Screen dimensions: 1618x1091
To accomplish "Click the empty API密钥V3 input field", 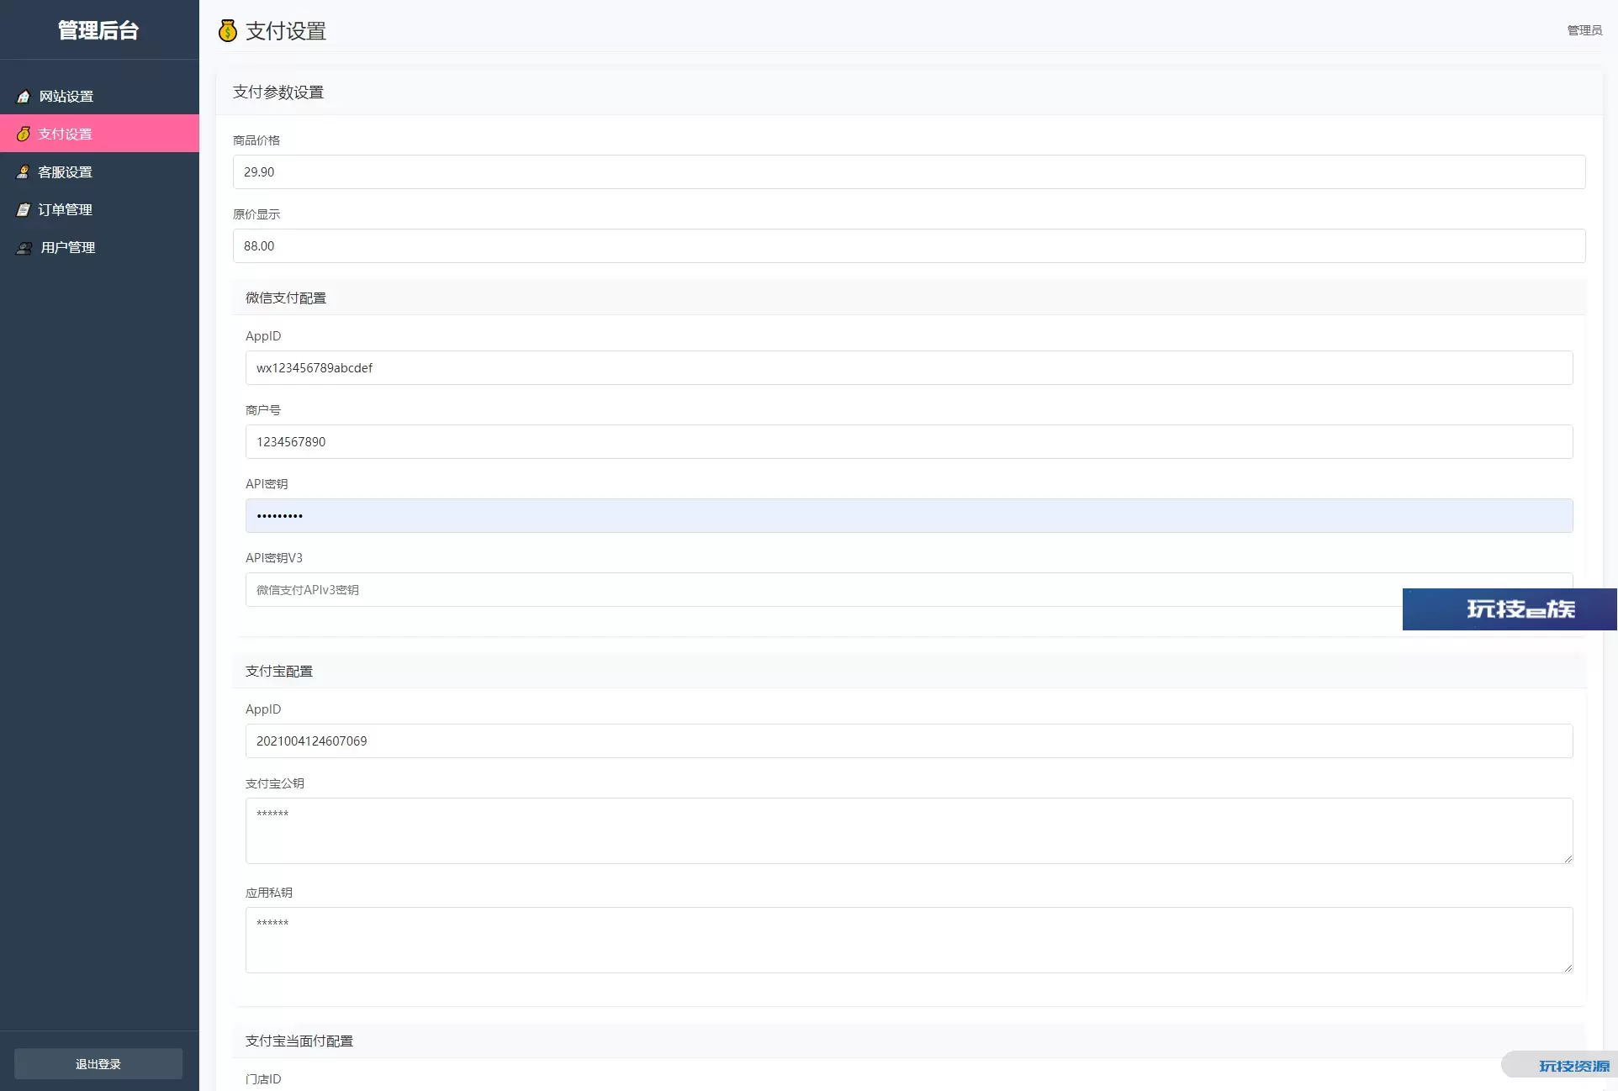I will coord(824,590).
